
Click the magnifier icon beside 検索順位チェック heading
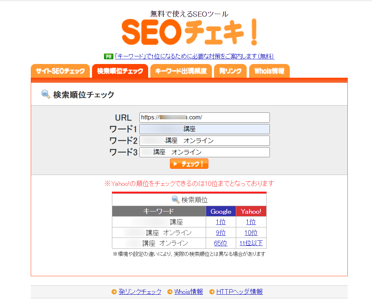[46, 94]
